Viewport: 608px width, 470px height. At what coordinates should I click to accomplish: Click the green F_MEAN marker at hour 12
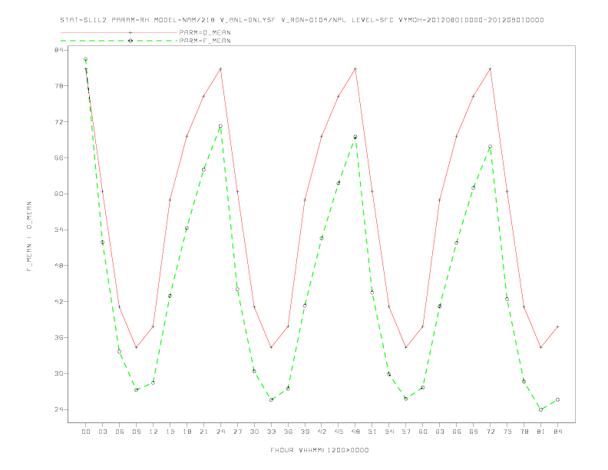click(x=154, y=382)
